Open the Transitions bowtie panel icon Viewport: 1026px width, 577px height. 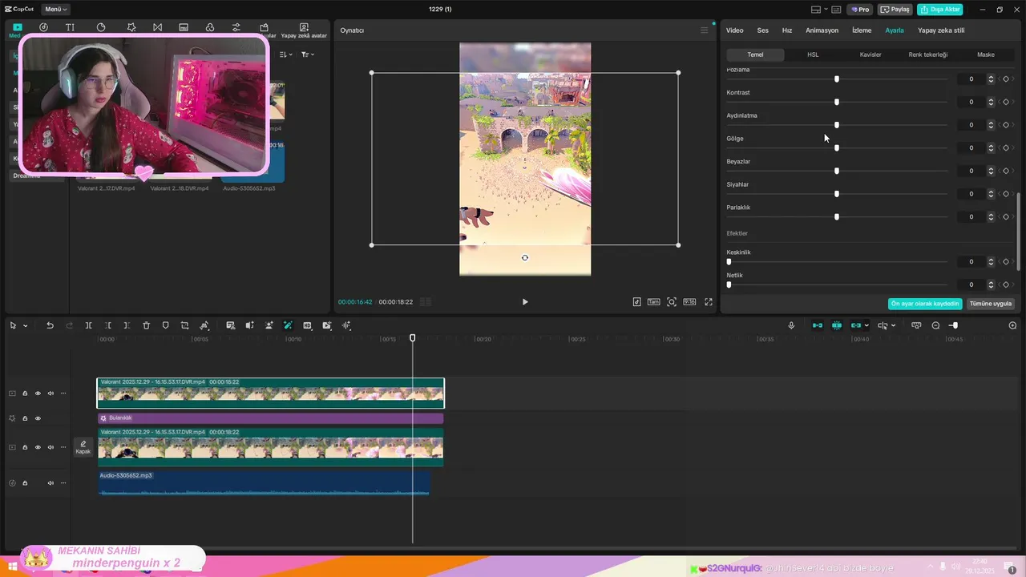(x=157, y=27)
